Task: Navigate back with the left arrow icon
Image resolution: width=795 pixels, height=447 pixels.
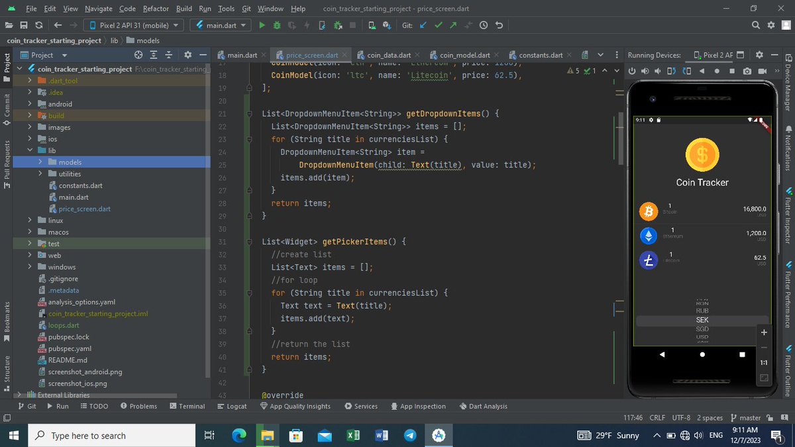Action: [58, 25]
